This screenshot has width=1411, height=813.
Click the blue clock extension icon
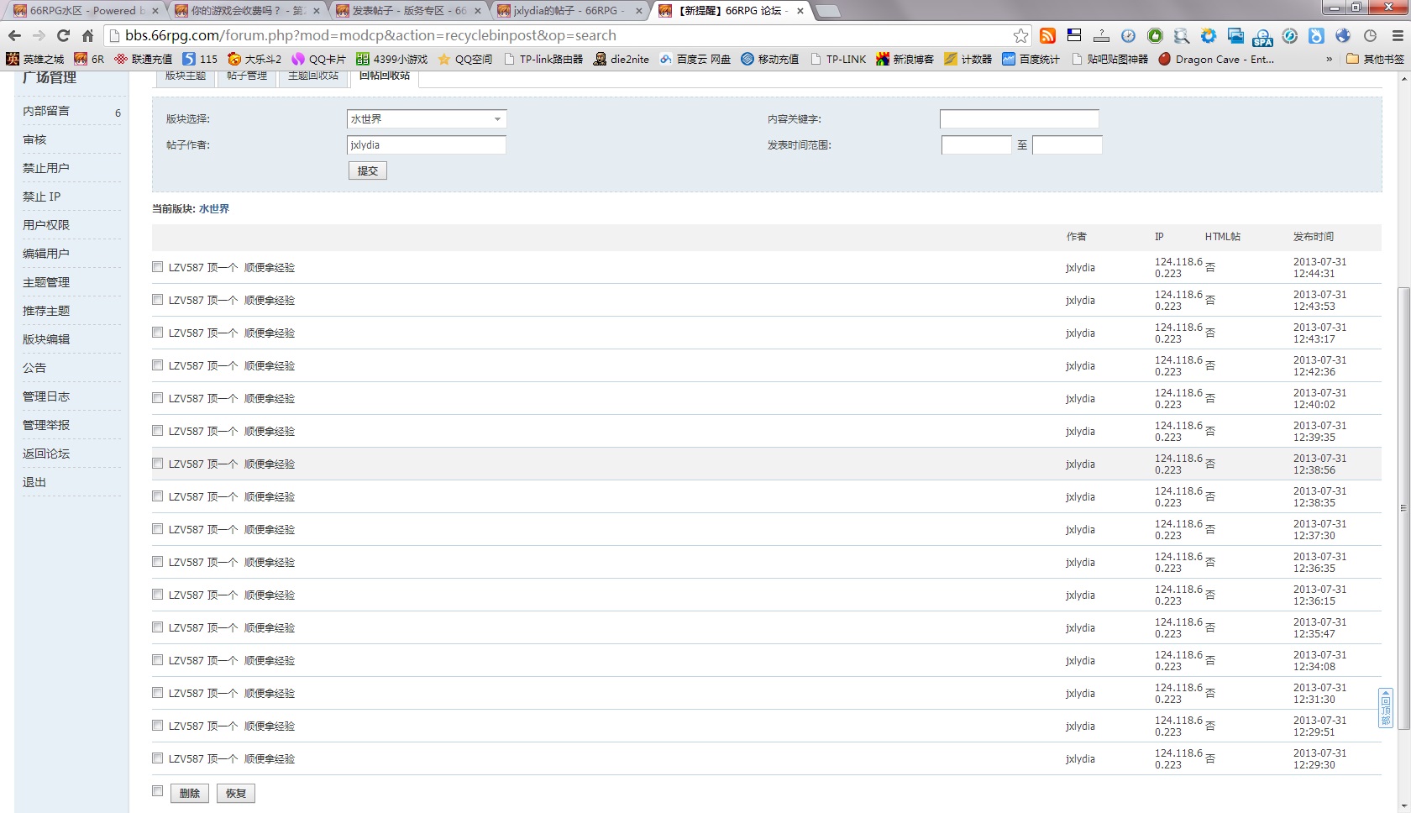tap(1128, 35)
